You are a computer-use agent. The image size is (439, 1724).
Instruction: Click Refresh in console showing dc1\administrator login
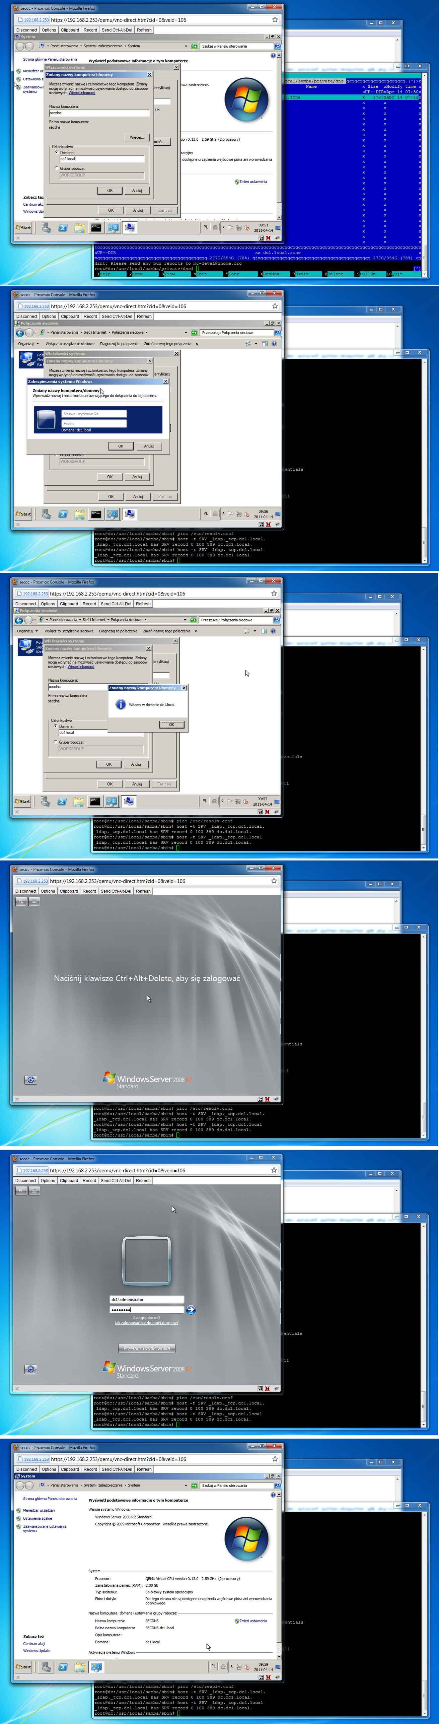pos(143,1181)
